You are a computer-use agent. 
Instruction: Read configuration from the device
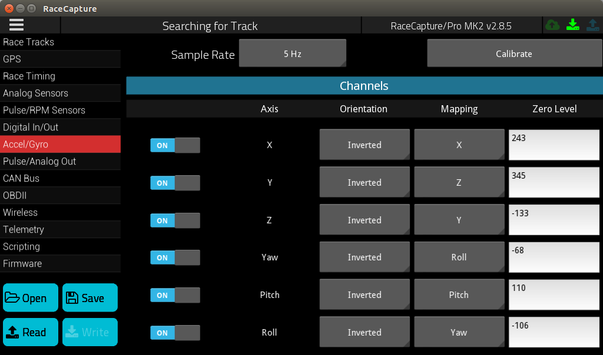(x=31, y=332)
